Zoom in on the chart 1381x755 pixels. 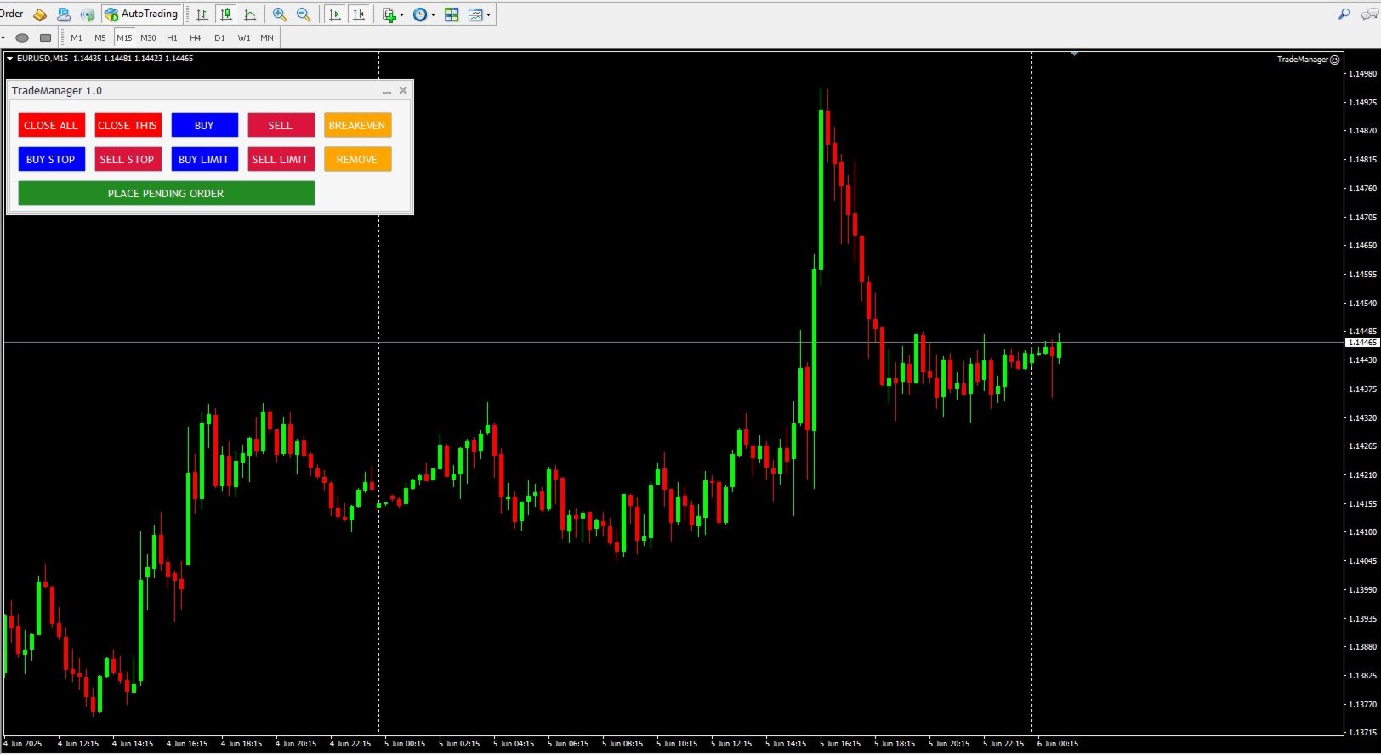pyautogui.click(x=280, y=14)
